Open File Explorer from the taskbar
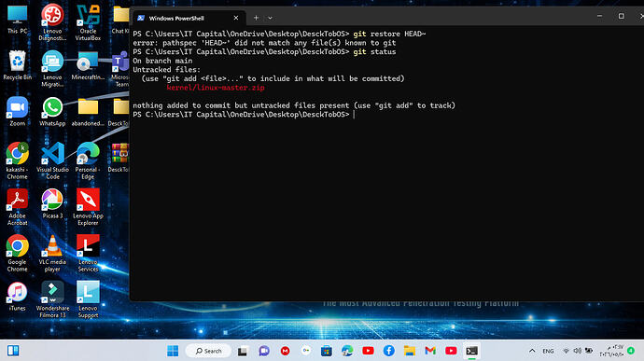 [x=410, y=351]
